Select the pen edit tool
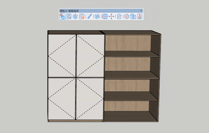This screenshot has width=209, height=133. pyautogui.click(x=90, y=17)
